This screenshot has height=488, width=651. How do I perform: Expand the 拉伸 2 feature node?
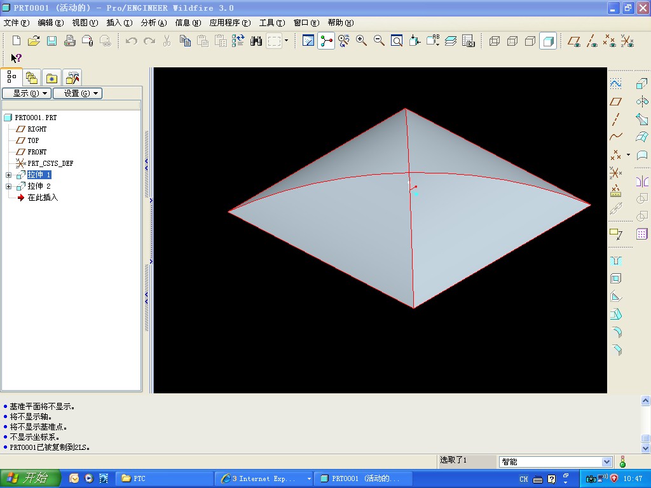pyautogui.click(x=8, y=186)
